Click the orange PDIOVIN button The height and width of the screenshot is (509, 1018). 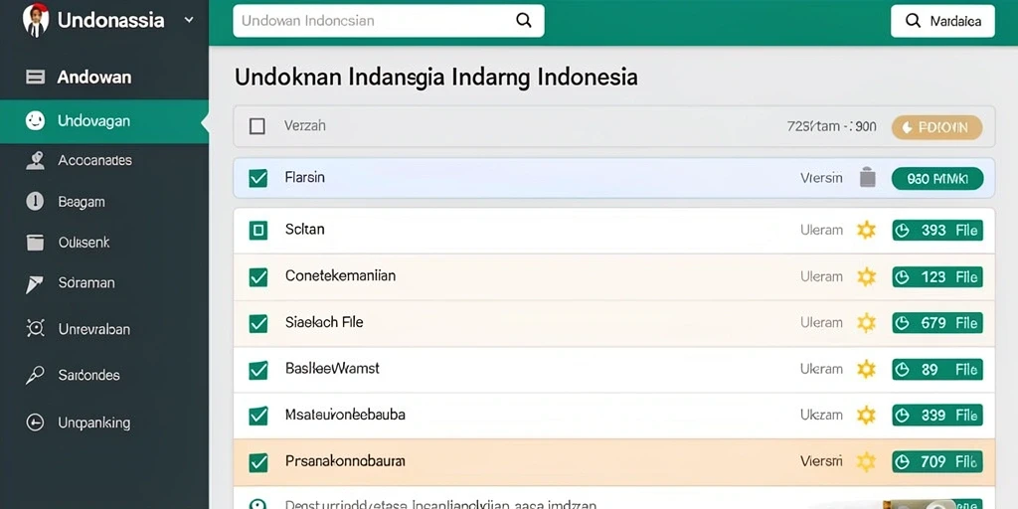936,127
